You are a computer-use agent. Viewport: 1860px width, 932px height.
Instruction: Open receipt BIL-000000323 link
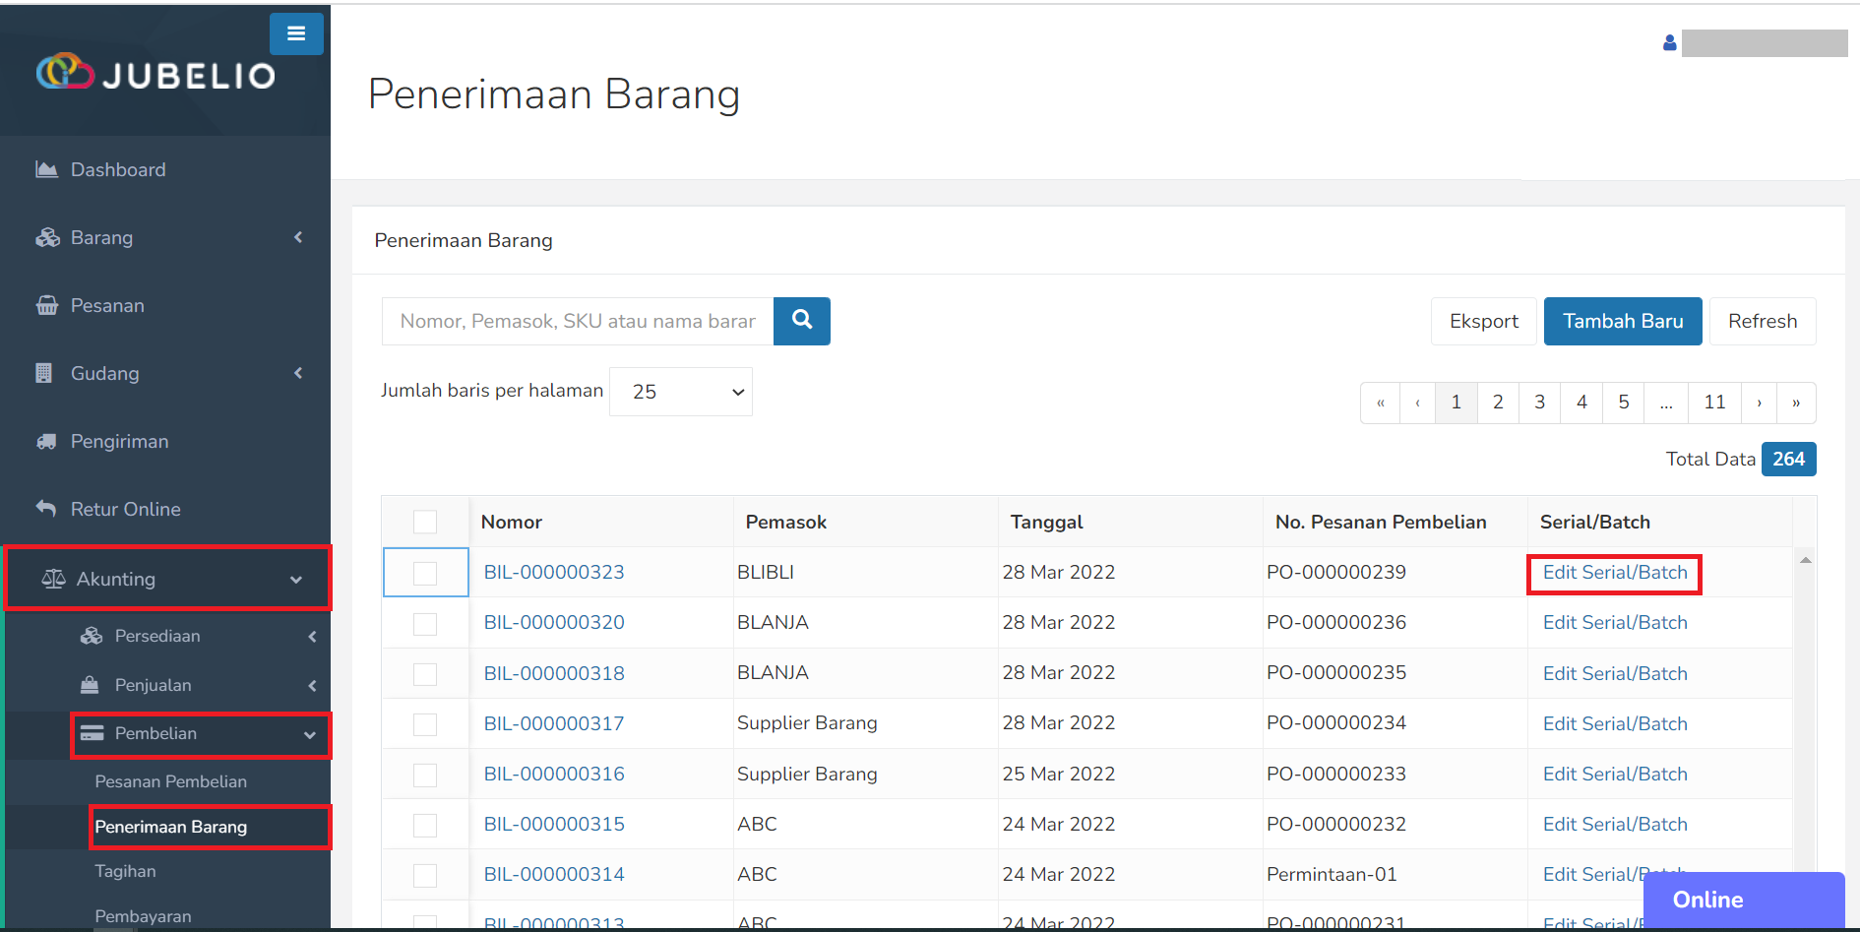[x=554, y=572]
